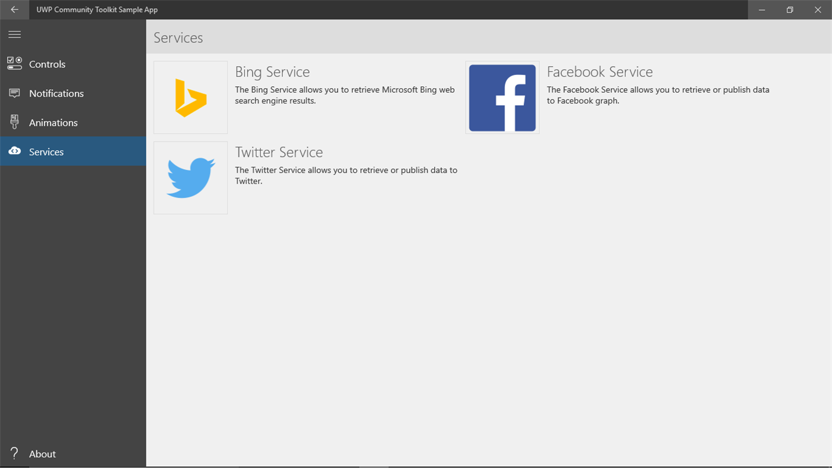The height and width of the screenshot is (468, 832).
Task: Click the Bing Service description text
Action: 345,95
